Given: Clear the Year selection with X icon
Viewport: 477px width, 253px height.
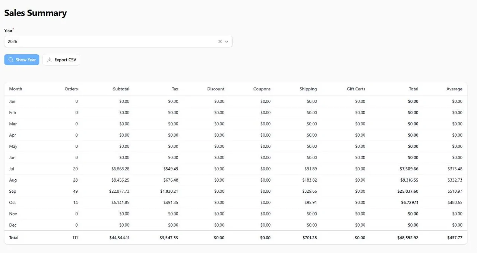Looking at the screenshot, I should 220,42.
